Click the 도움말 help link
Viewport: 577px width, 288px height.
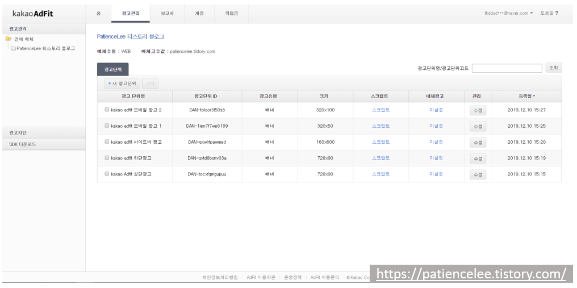point(546,13)
